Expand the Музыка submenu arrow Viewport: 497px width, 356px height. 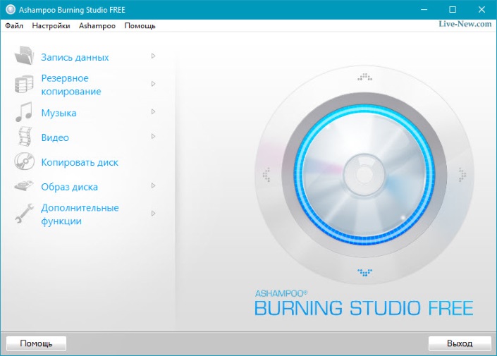153,111
